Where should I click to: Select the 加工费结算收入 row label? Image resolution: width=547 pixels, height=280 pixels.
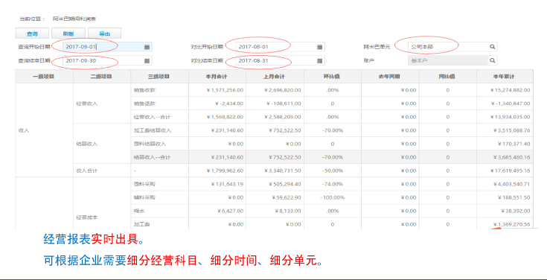(x=152, y=130)
